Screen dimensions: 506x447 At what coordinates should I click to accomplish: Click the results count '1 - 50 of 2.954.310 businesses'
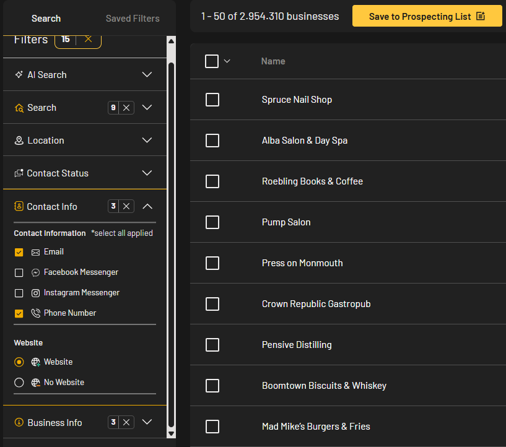(270, 16)
